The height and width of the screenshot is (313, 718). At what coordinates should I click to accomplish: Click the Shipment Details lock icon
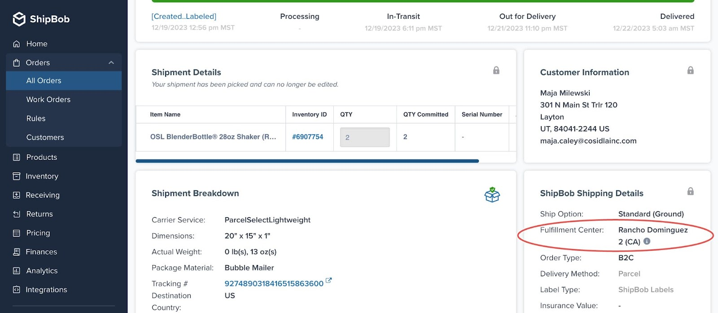tap(496, 70)
